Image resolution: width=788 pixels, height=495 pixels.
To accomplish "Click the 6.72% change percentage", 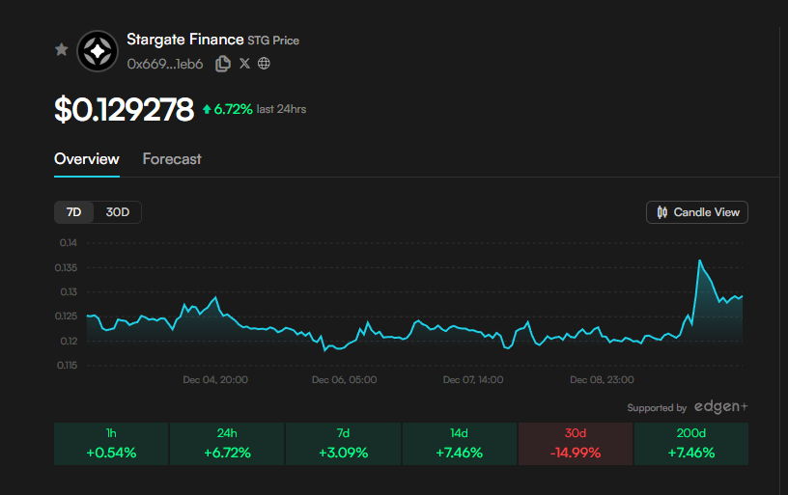I will (x=233, y=109).
